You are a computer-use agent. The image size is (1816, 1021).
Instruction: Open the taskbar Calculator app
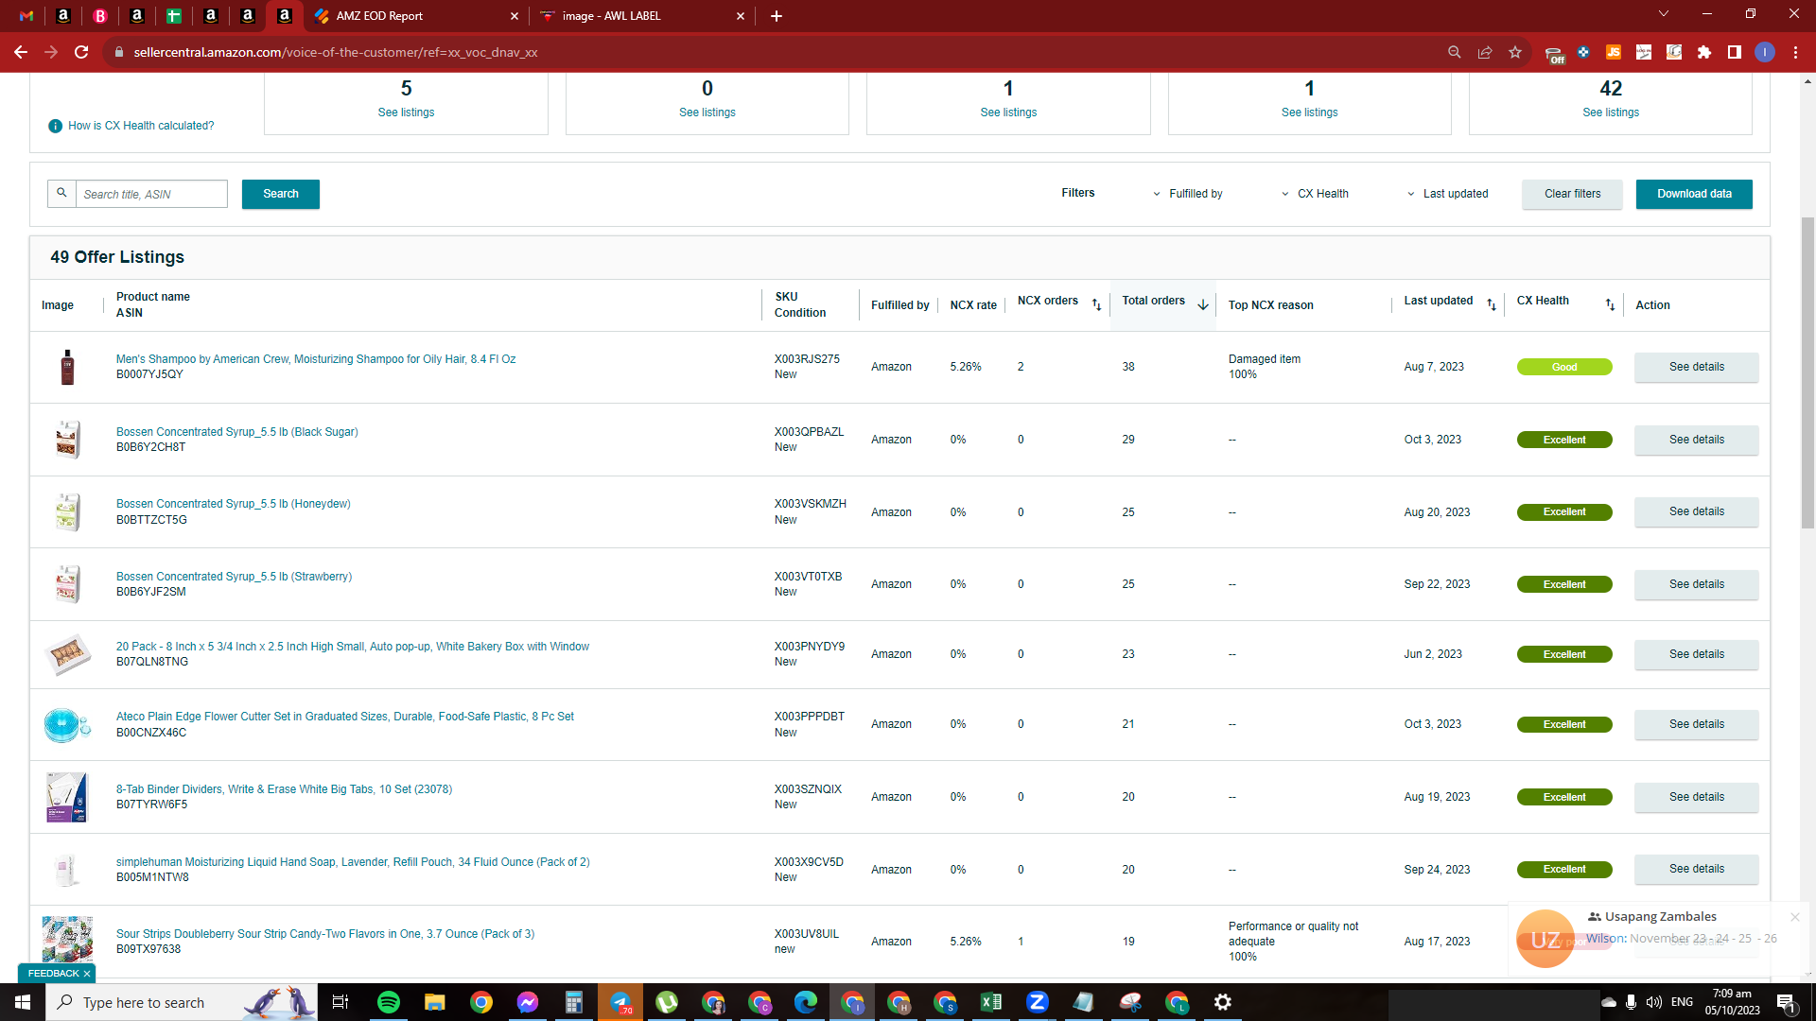[x=574, y=1002]
